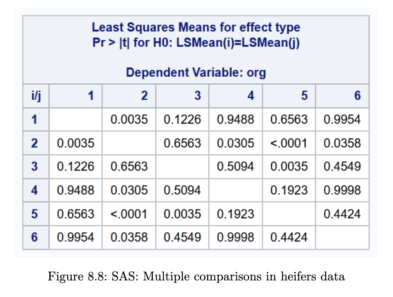Screen dimensions: 393x297
Task: Select the 0.1923 value in row 4
Action: [289, 190]
